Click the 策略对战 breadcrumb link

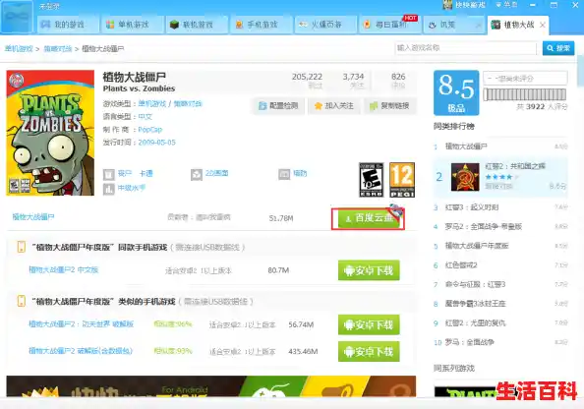click(58, 49)
